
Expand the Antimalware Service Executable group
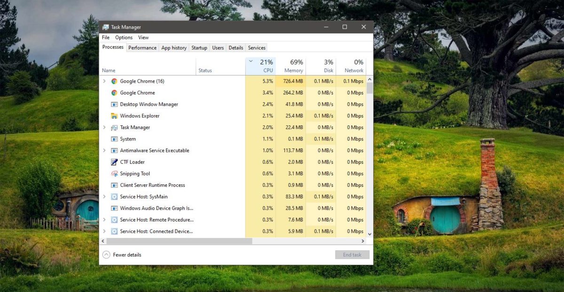[104, 150]
